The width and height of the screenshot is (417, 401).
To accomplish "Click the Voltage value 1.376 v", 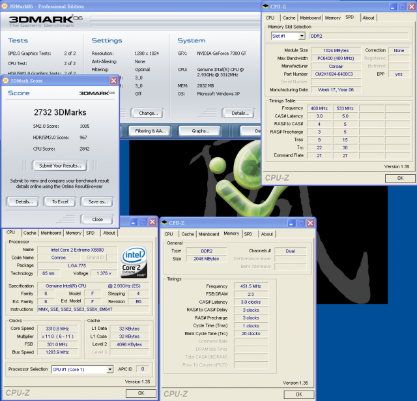I will pyautogui.click(x=104, y=273).
